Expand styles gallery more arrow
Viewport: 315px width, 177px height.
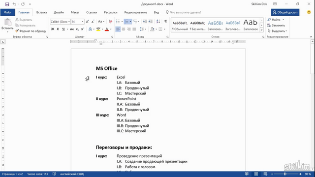261,30
